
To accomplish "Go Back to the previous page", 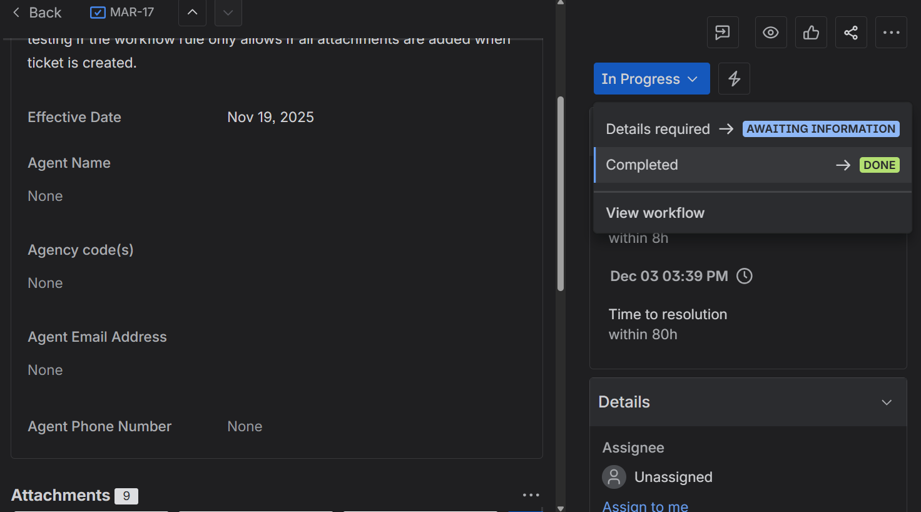I will click(x=37, y=13).
